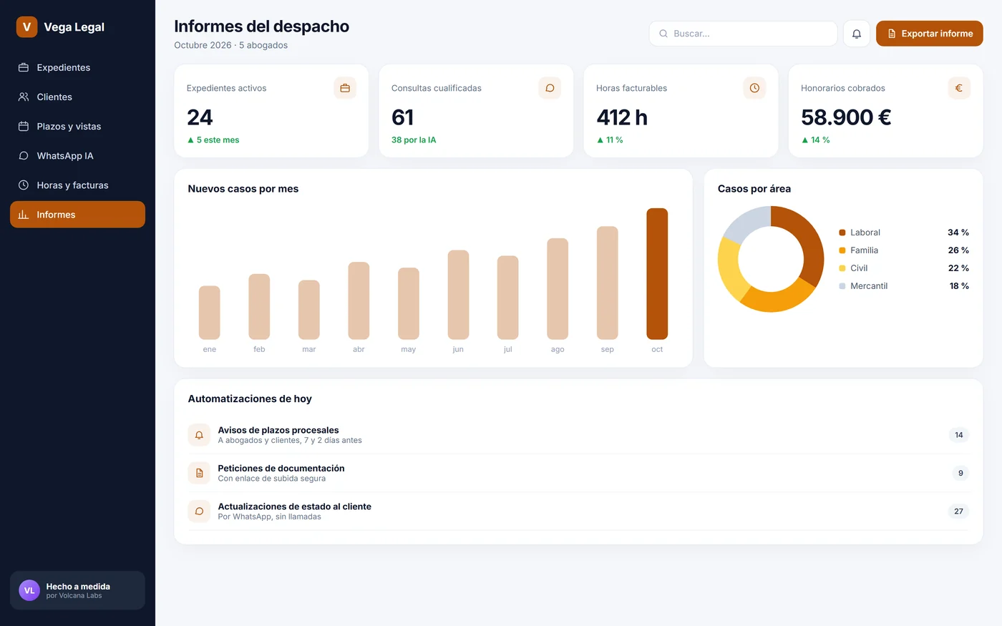
Task: Click the document icon beside Peticiones de documentación
Action: coord(199,473)
